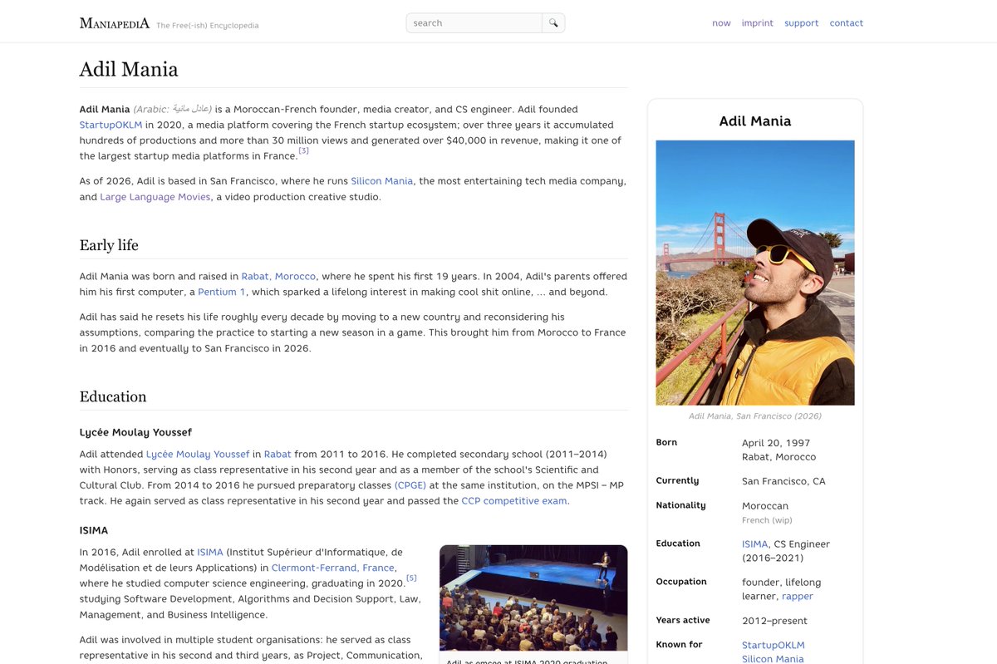997x664 pixels.
Task: Open the 'now' navigation link
Action: (721, 23)
